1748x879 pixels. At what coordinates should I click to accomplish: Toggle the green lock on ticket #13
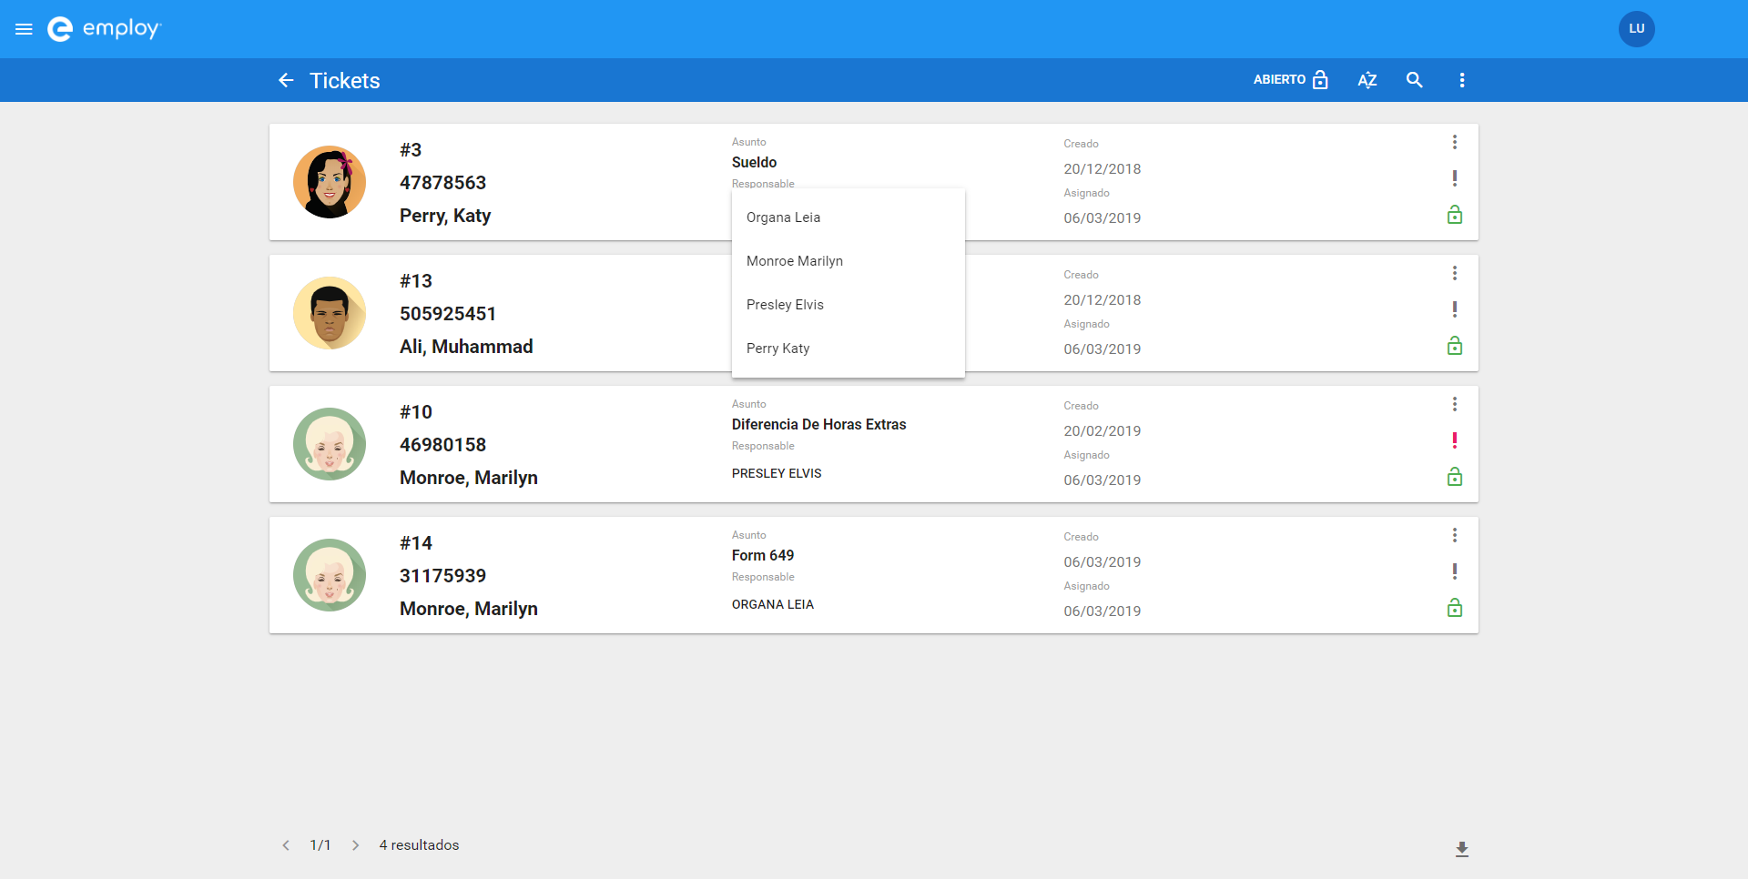[x=1455, y=346]
